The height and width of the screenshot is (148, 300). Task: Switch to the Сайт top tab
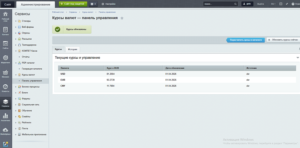click(x=8, y=4)
